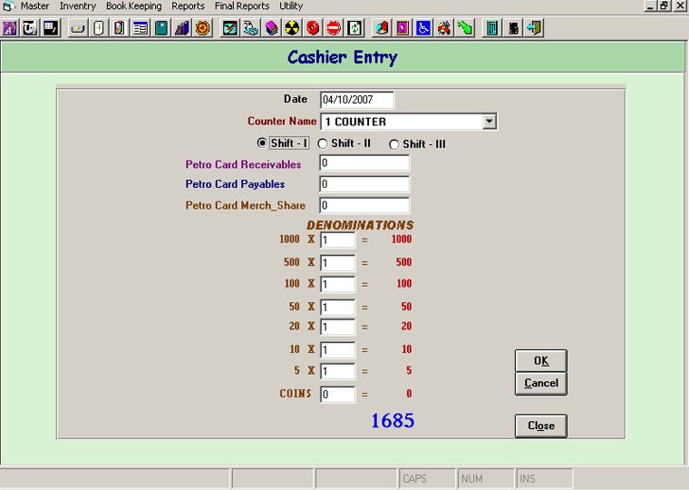Image resolution: width=689 pixels, height=490 pixels.
Task: Click the faucet and water toolbar icon
Action: pos(251,28)
